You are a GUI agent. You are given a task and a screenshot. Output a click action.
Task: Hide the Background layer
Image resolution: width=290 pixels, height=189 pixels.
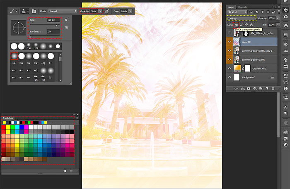click(x=230, y=77)
